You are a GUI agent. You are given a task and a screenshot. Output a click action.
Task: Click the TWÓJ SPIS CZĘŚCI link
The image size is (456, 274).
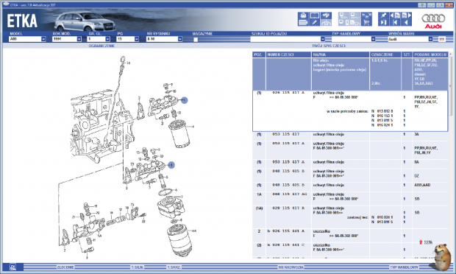329,46
